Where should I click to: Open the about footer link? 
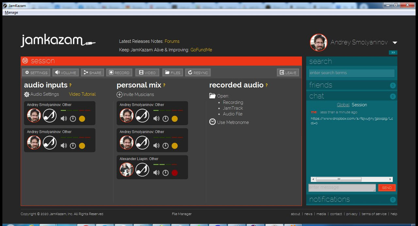pos(296,214)
